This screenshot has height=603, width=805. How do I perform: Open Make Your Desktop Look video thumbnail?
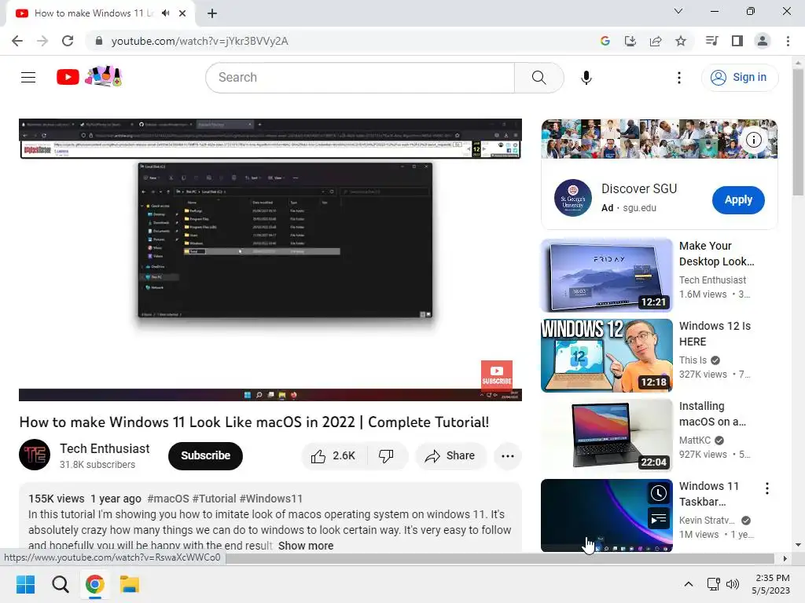(x=606, y=275)
